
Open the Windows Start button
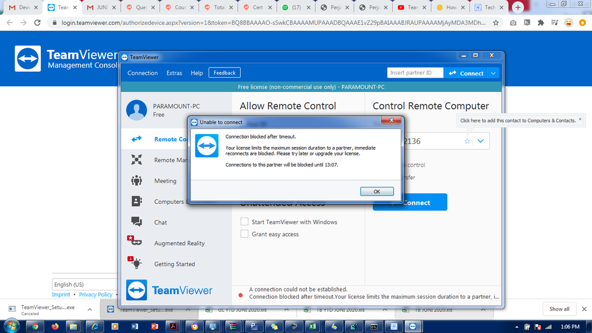click(11, 326)
